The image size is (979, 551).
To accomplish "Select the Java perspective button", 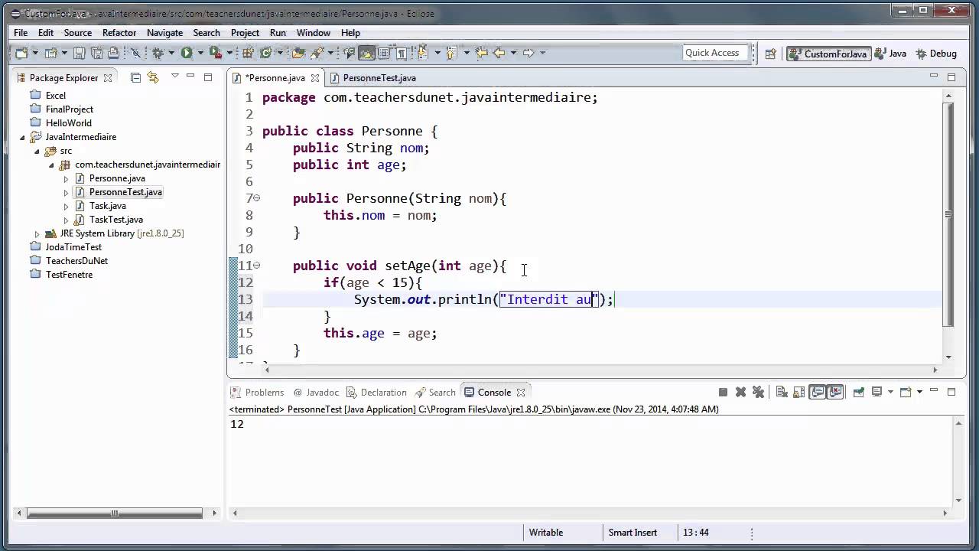I will pyautogui.click(x=890, y=54).
